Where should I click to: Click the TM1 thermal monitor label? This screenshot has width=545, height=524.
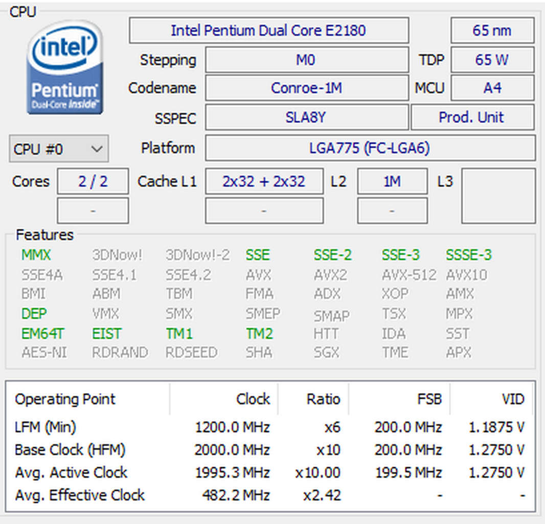click(178, 333)
